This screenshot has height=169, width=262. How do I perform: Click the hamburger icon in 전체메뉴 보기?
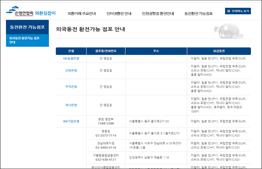click(229, 11)
